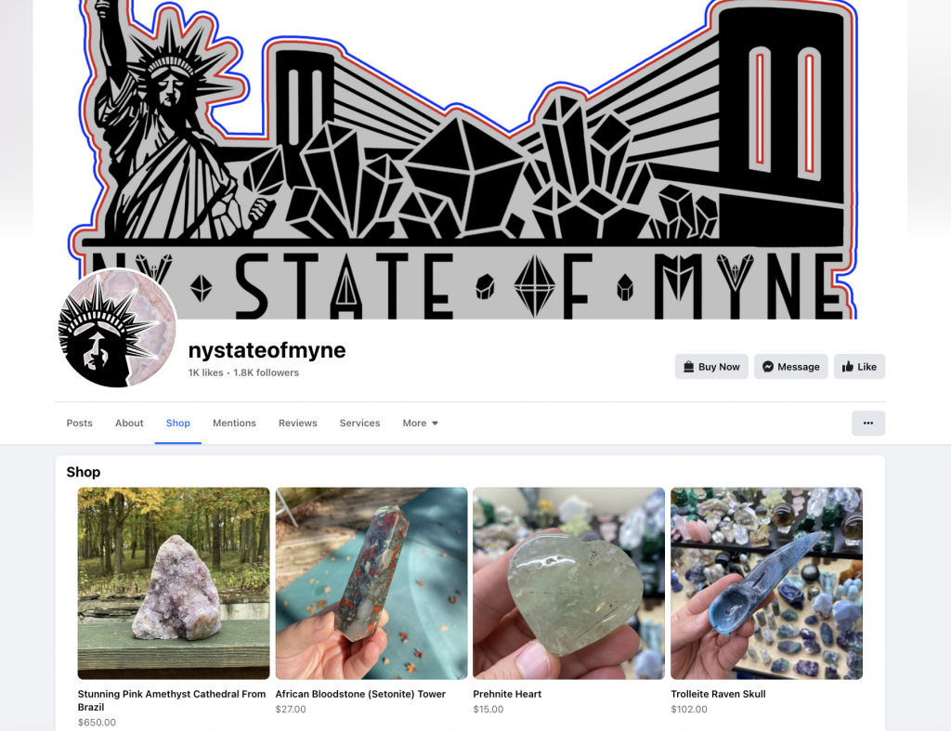
Task: Open Messenger via the Message button
Action: [x=791, y=366]
